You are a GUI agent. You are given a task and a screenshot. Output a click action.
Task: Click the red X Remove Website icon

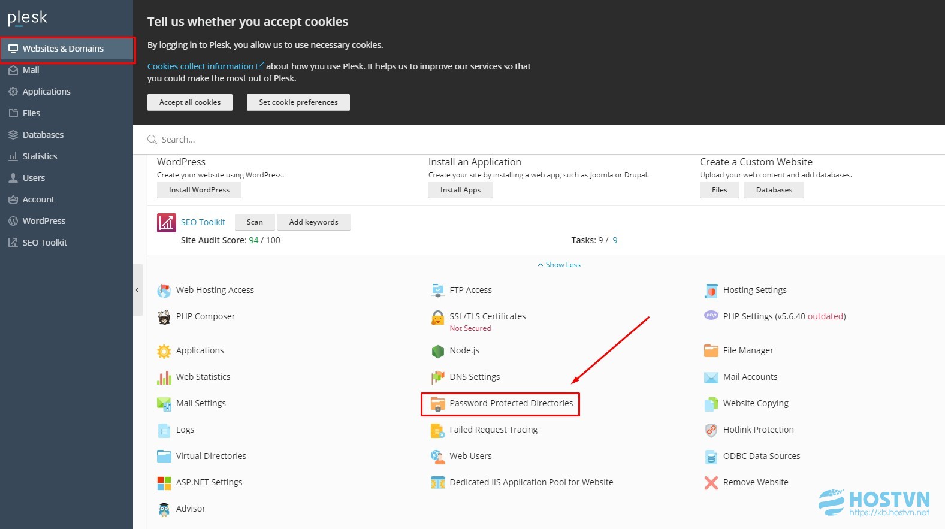pos(711,483)
